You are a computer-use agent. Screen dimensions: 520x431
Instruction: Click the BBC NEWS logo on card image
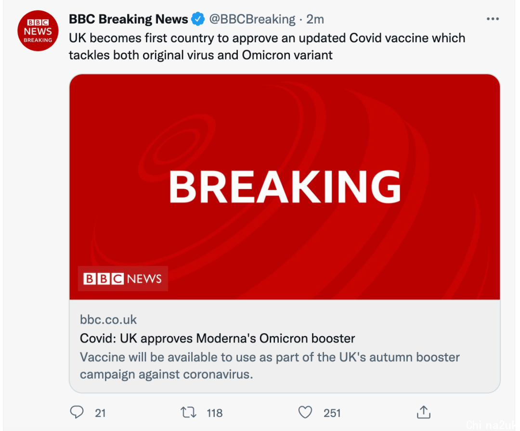(123, 279)
